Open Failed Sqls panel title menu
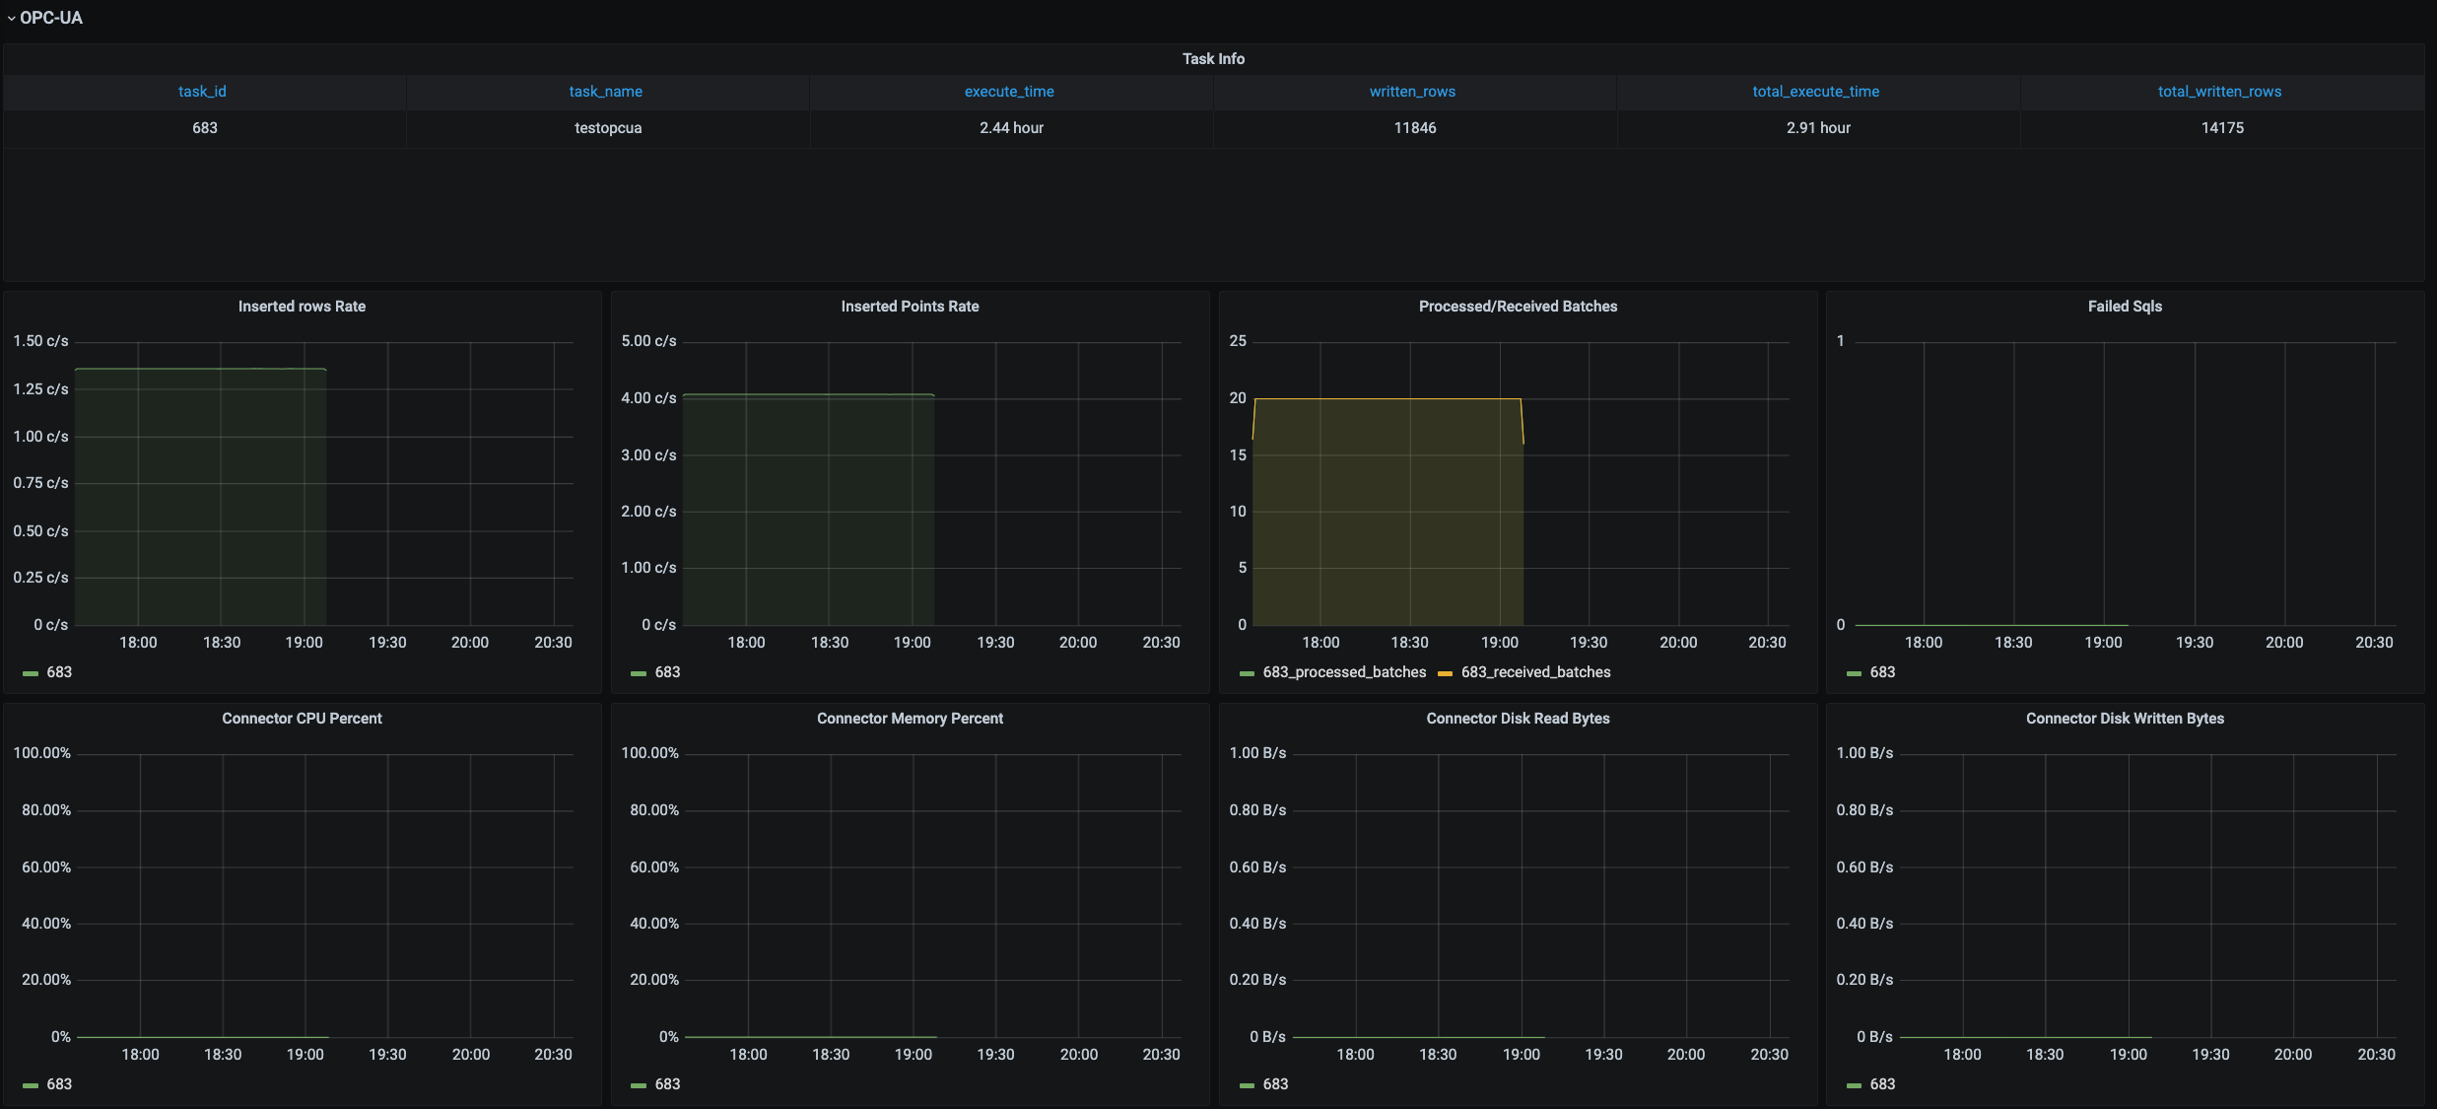The height and width of the screenshot is (1109, 2437). point(2125,307)
